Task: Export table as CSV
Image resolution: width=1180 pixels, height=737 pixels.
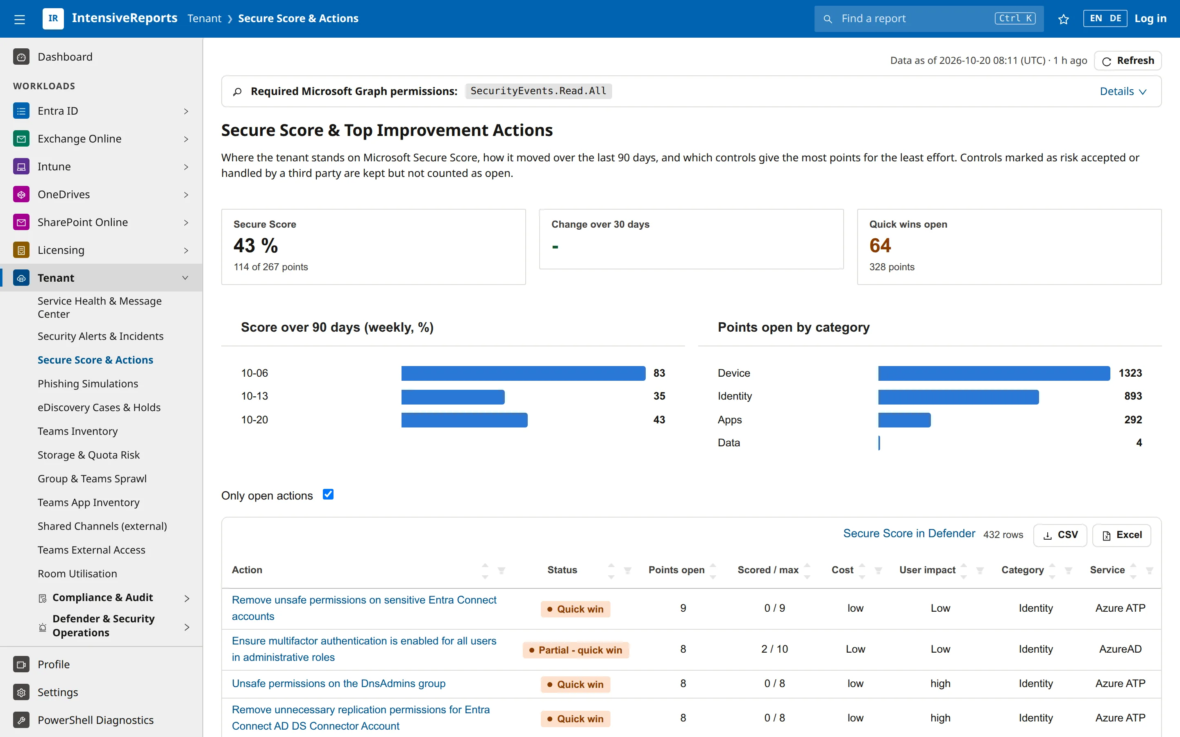Action: coord(1060,535)
